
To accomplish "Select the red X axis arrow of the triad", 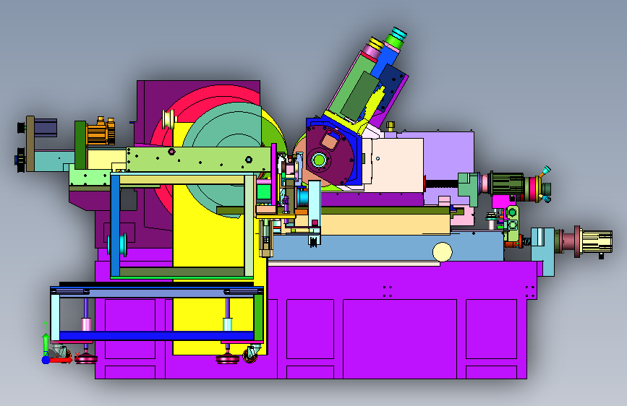I will tap(62, 360).
